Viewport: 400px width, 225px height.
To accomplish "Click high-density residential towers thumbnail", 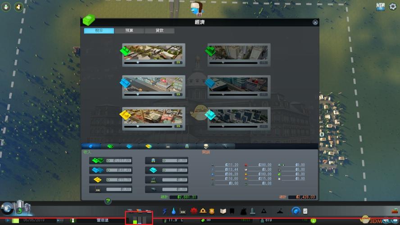I will (x=239, y=53).
